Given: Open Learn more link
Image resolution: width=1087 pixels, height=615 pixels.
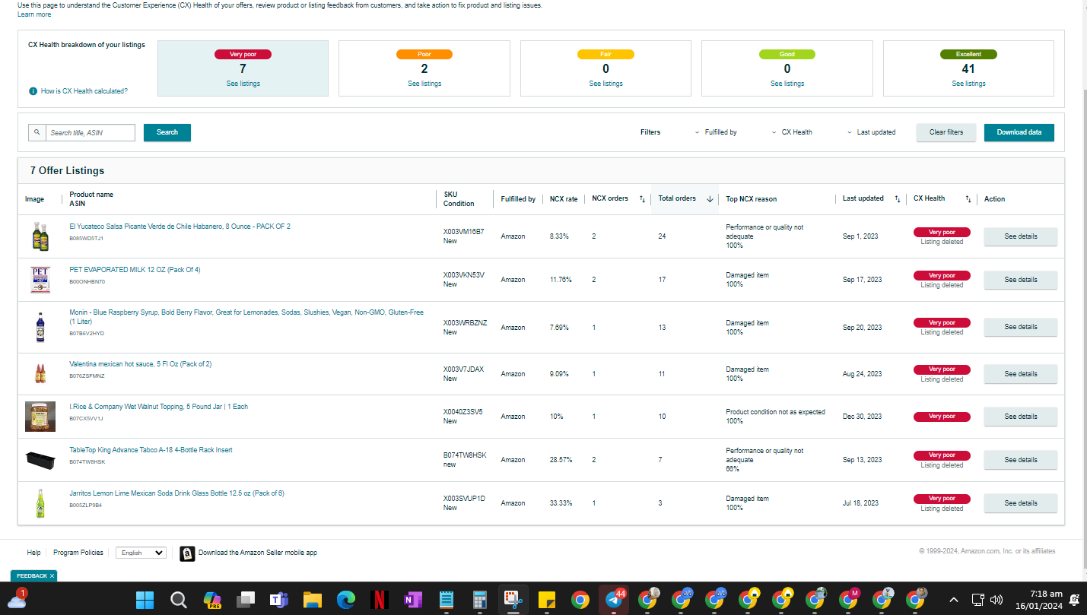Looking at the screenshot, I should tap(34, 14).
